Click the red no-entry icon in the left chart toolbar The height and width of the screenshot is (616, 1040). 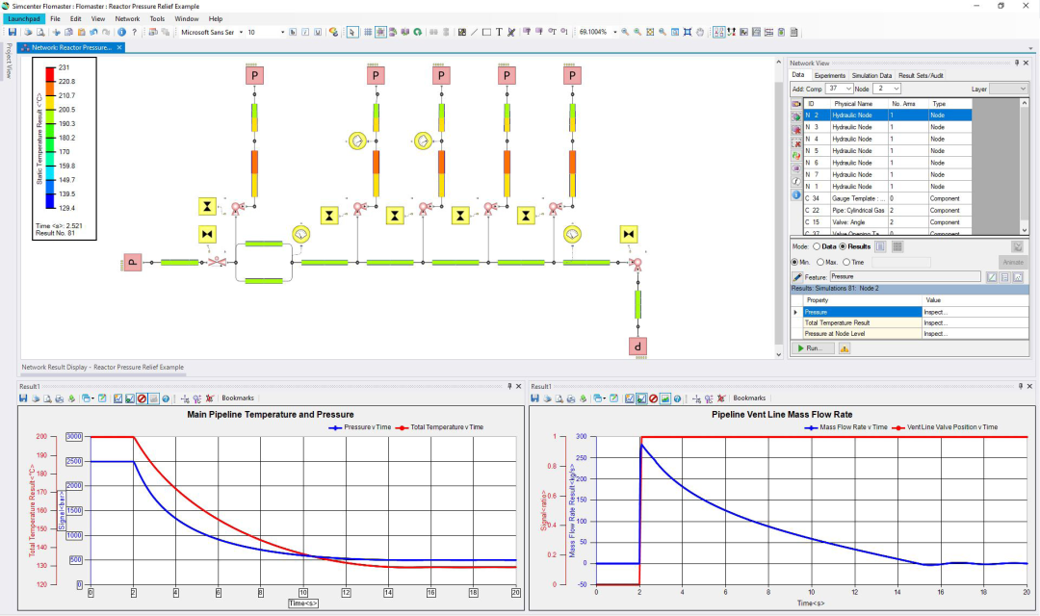(142, 398)
